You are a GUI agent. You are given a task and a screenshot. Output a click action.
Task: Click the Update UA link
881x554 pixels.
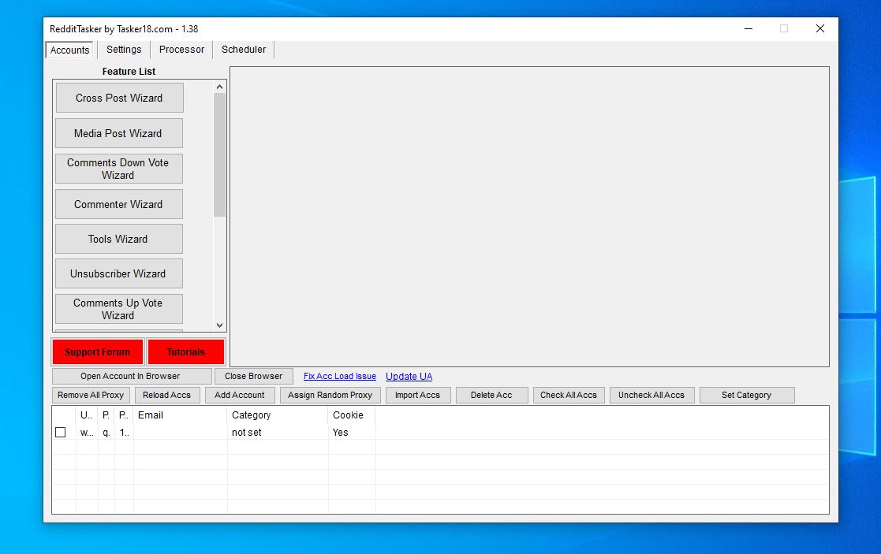pyautogui.click(x=409, y=376)
